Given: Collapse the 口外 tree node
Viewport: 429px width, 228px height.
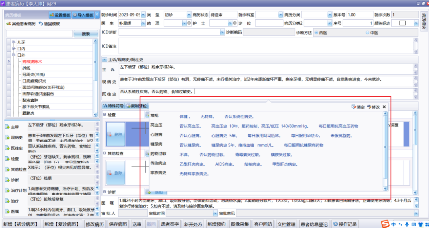Looking at the screenshot, I should pos(14,55).
